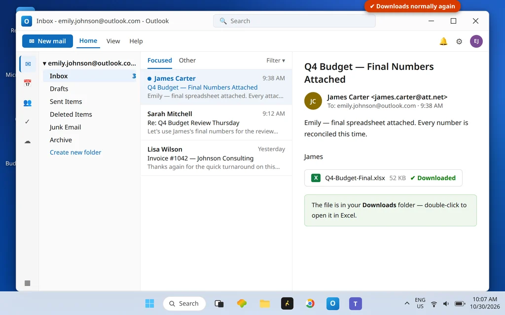This screenshot has height=315, width=505.
Task: Open Lisa Wilson's Invoice #1042 email
Action: pos(216,158)
